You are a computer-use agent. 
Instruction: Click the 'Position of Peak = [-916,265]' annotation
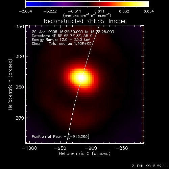pos(61,137)
